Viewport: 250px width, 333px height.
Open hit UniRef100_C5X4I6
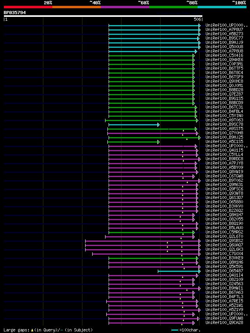pyautogui.click(x=224, y=55)
